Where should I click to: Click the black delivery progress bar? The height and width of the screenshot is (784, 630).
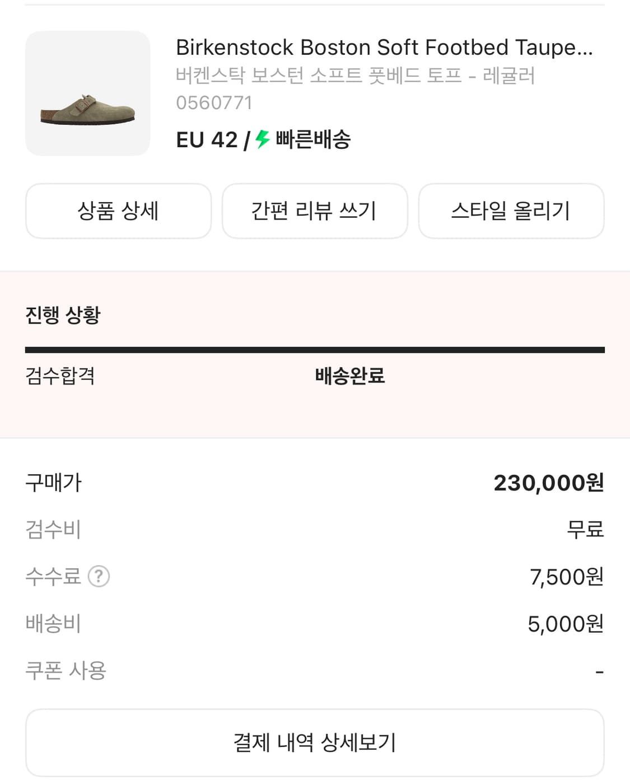tap(315, 350)
